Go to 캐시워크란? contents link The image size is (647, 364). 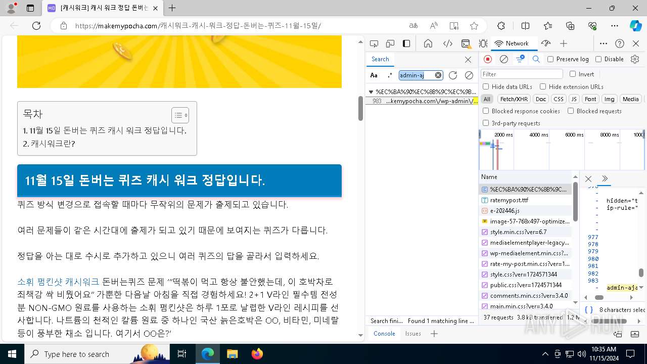tap(49, 144)
